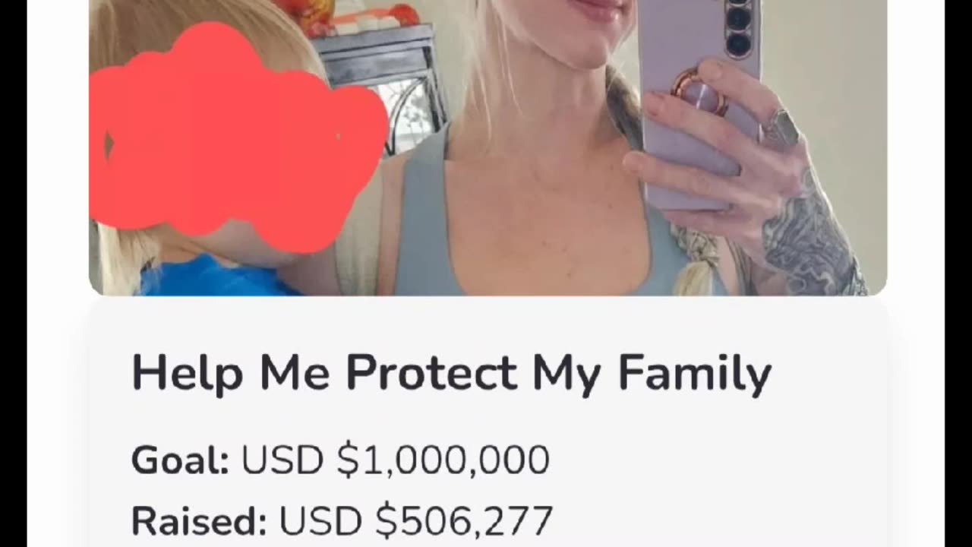Open the campaign mirror selfie photo
Screen dimensions: 972x547
click(x=488, y=147)
